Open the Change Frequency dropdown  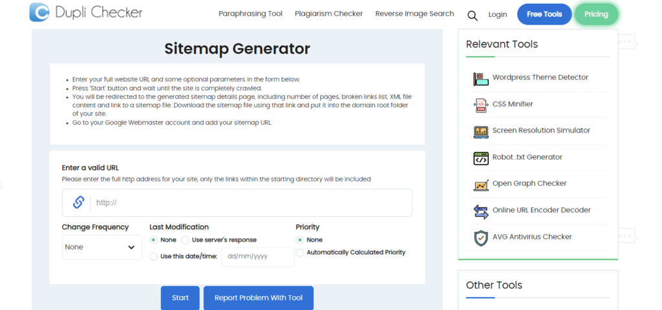[101, 247]
